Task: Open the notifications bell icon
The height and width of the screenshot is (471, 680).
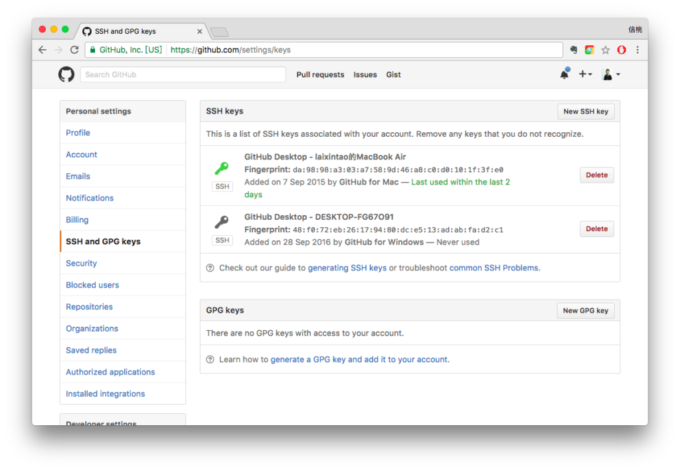Action: tap(564, 74)
